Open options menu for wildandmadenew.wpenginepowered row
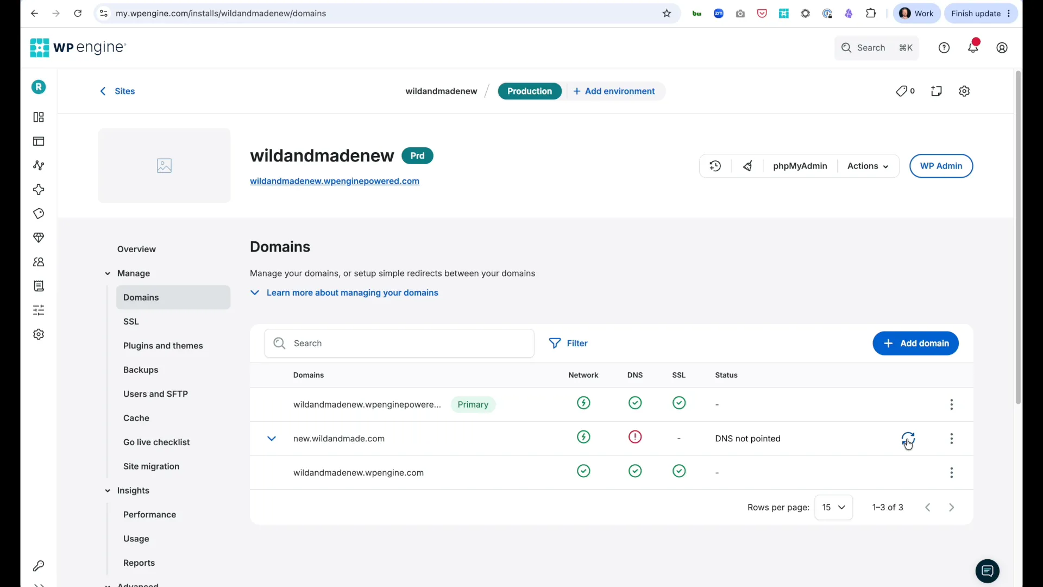 click(x=952, y=405)
